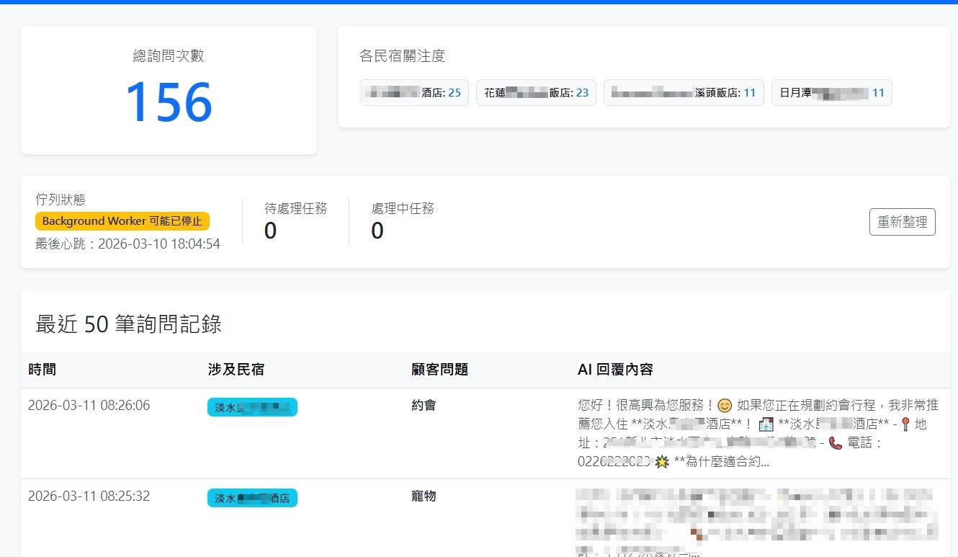Viewport: 958px width, 557px height.
Task: Click the 涉及民宿 column header
Action: [237, 369]
